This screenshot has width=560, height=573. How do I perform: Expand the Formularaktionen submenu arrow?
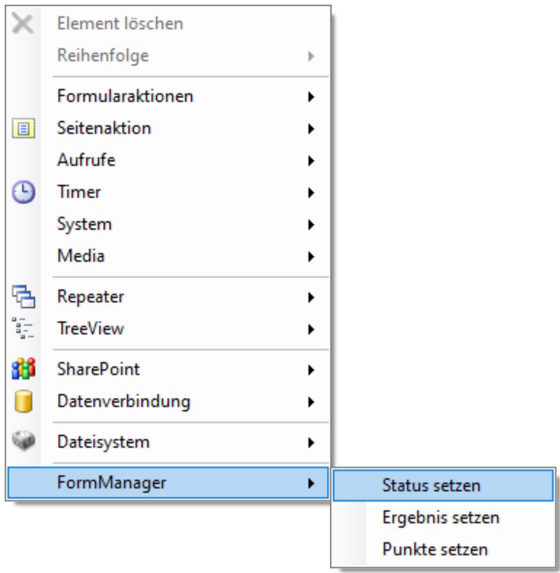(x=311, y=96)
